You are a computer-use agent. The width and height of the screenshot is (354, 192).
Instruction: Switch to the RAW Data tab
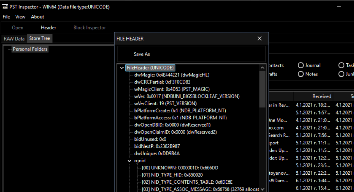[x=14, y=39]
